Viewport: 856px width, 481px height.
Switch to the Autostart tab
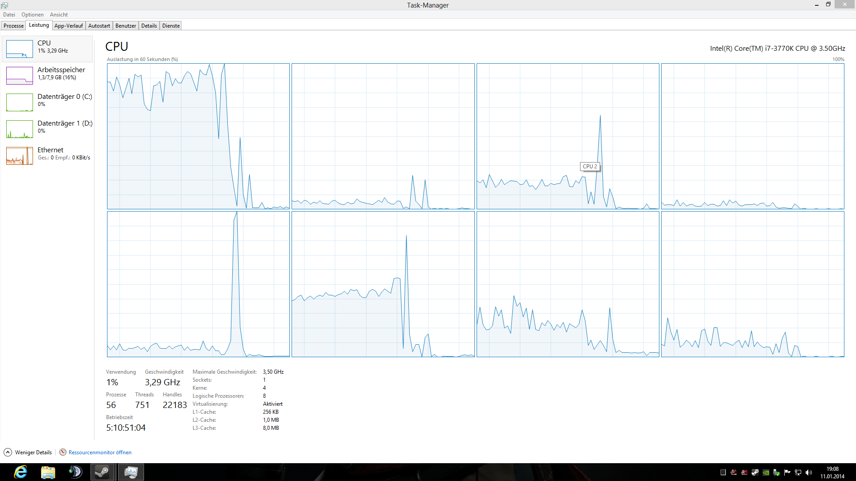99,26
